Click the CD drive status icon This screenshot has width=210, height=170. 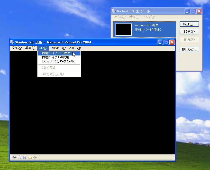(x=20, y=157)
